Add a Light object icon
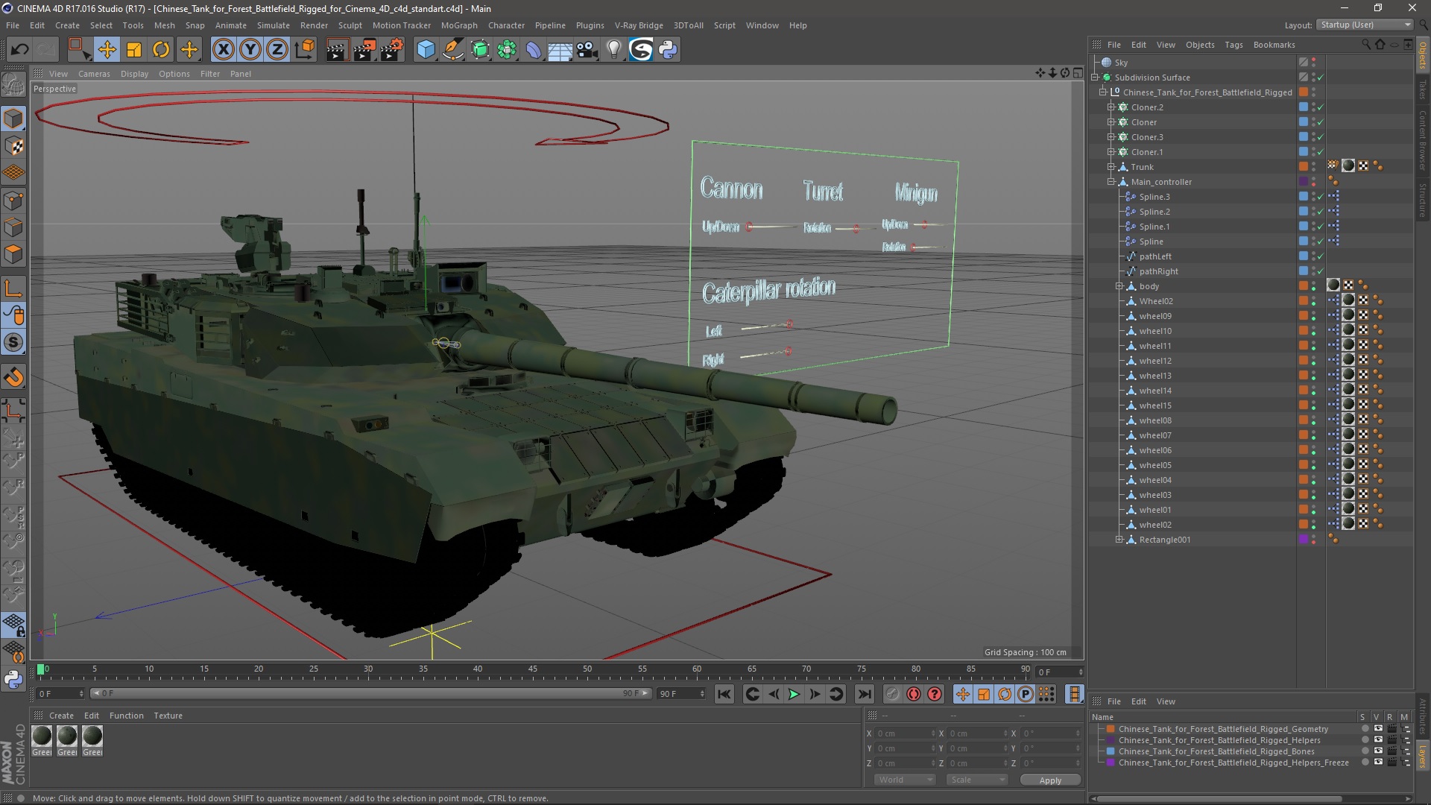This screenshot has height=805, width=1431. [614, 50]
